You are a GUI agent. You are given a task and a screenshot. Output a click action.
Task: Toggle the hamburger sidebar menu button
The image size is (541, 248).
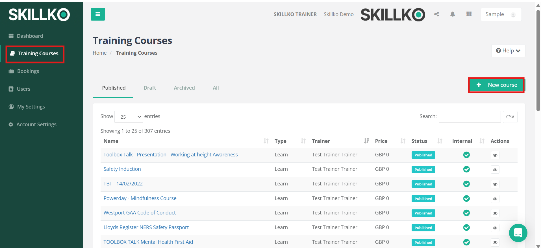(x=98, y=14)
